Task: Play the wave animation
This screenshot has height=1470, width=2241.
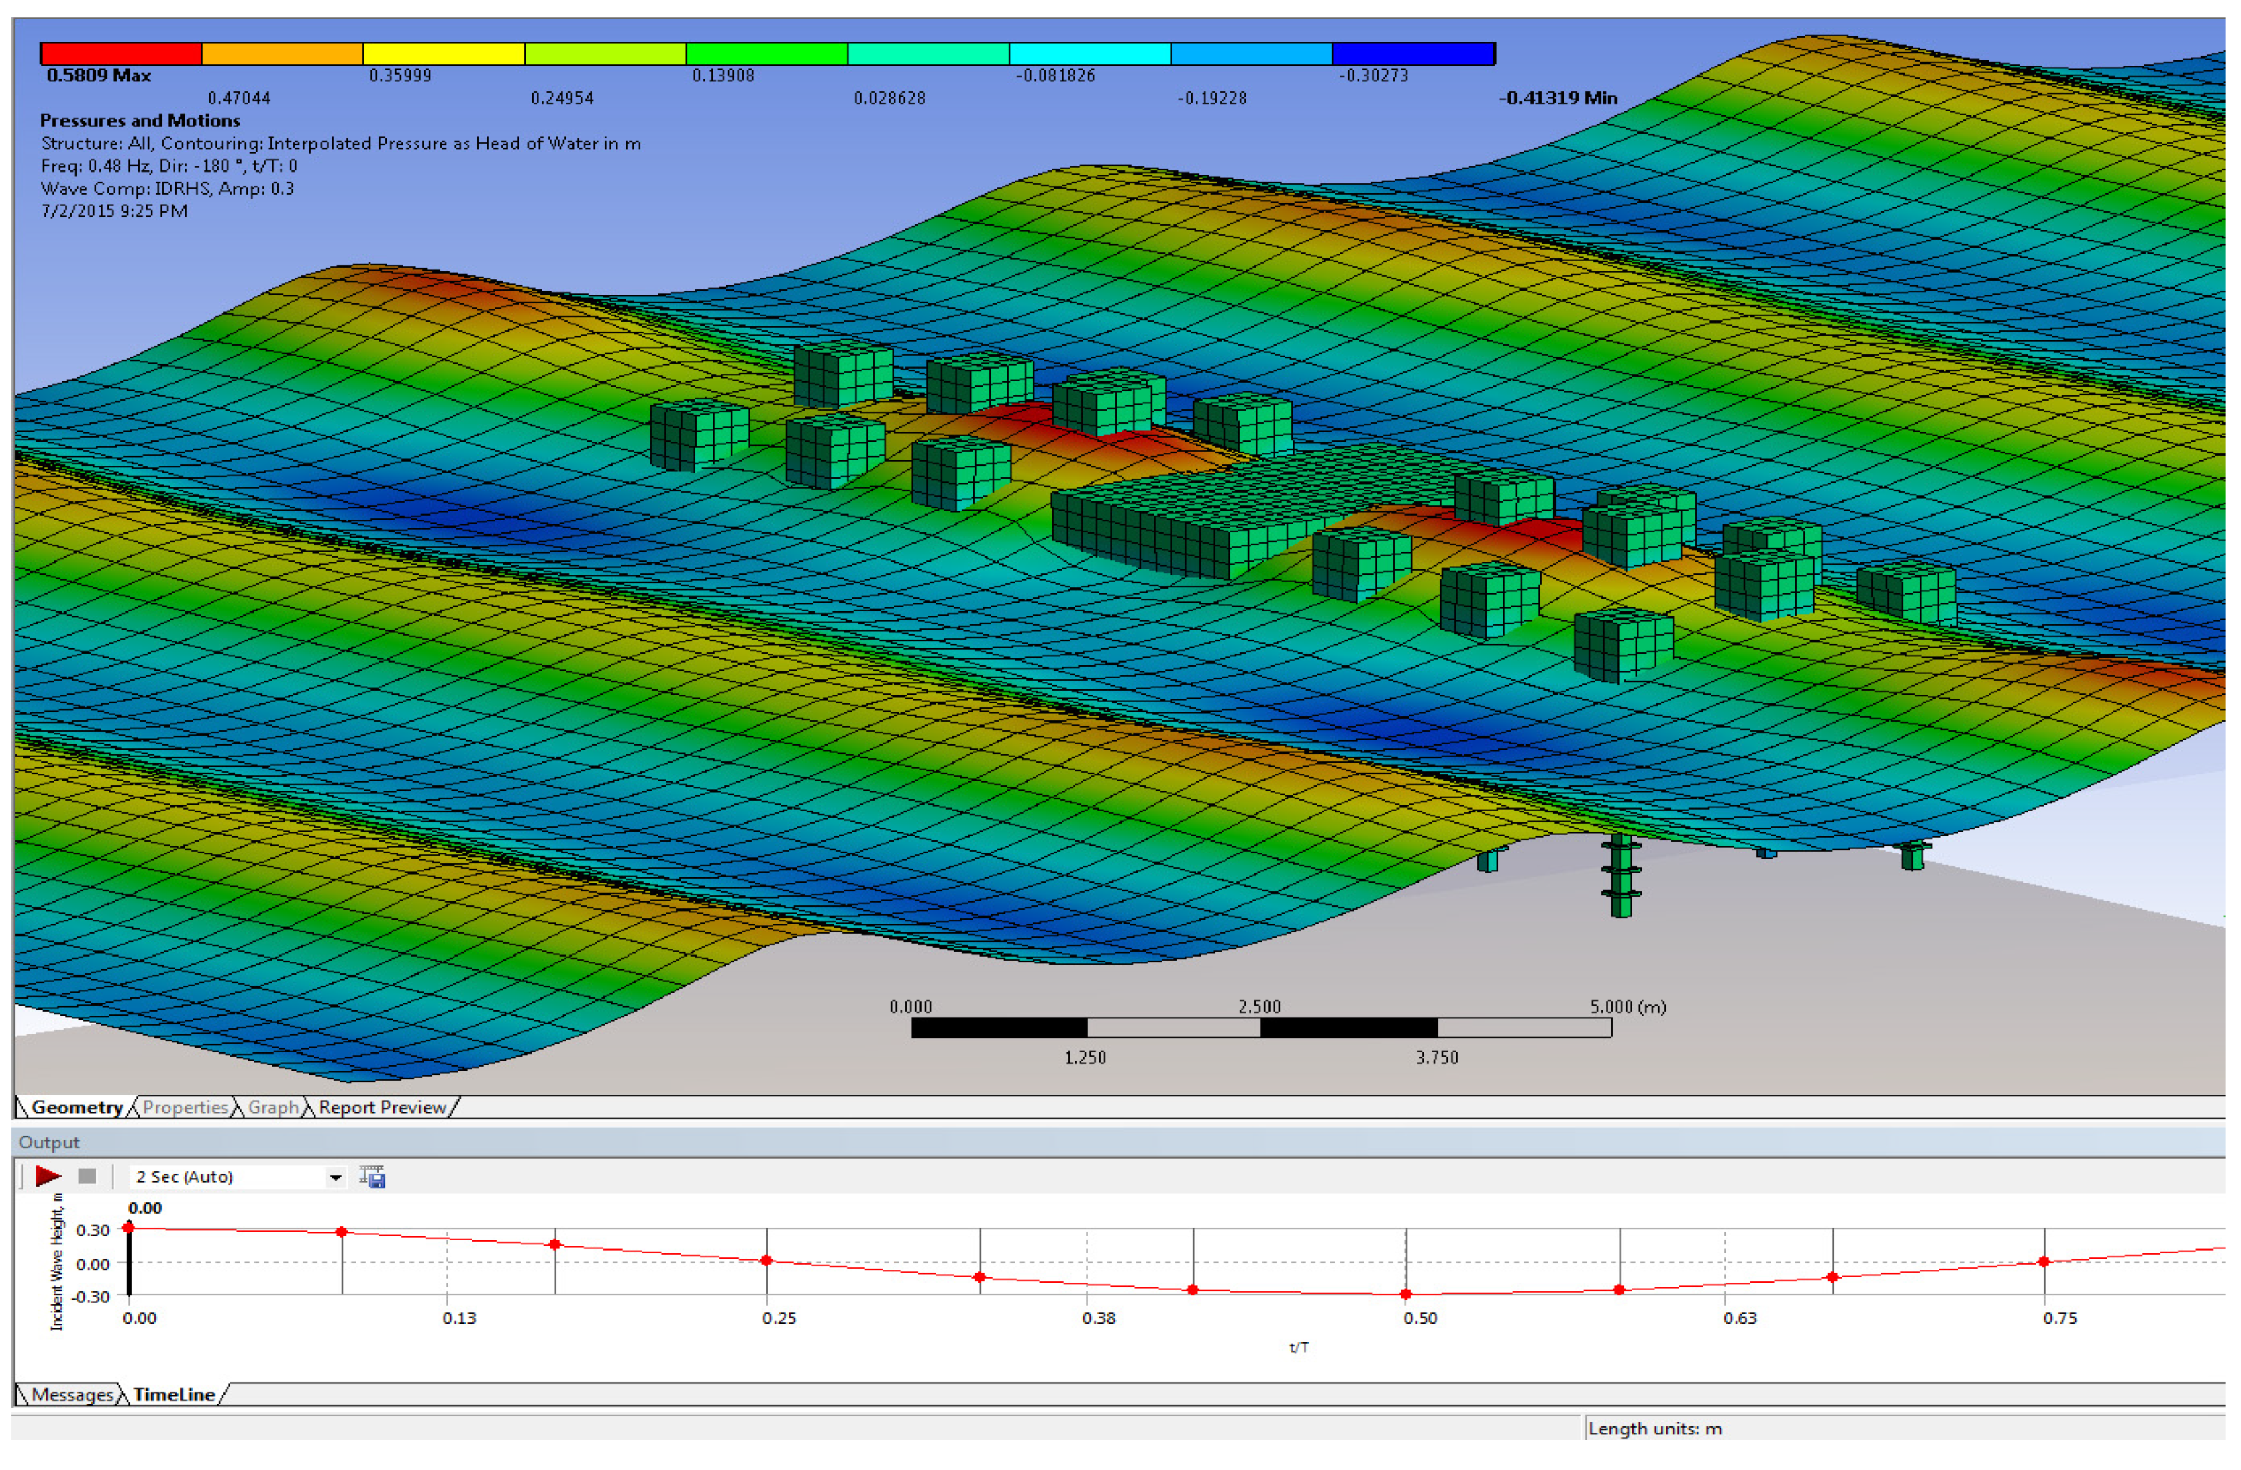Action: [x=48, y=1176]
